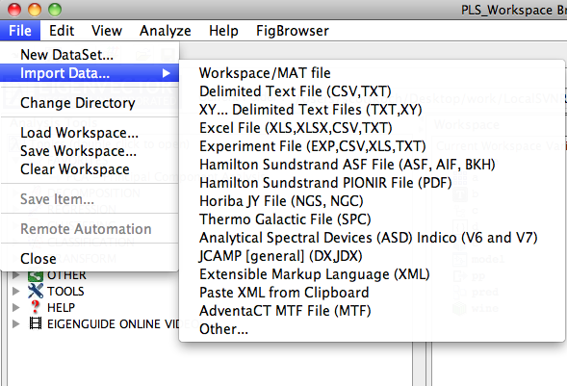The width and height of the screenshot is (567, 386).
Task: Open the File menu
Action: [x=20, y=31]
